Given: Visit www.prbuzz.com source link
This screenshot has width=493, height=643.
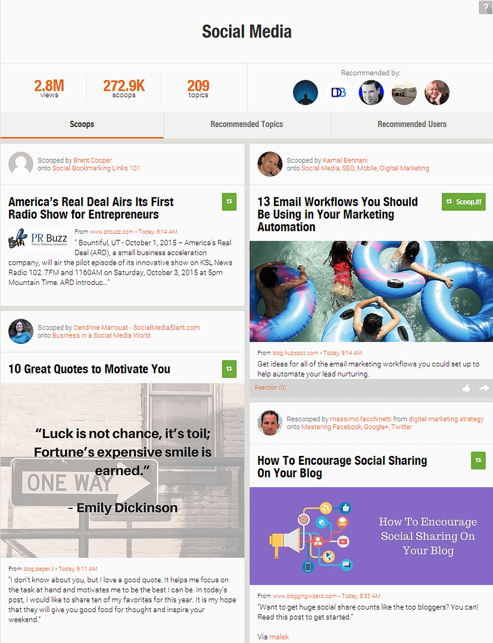Looking at the screenshot, I should 111,232.
